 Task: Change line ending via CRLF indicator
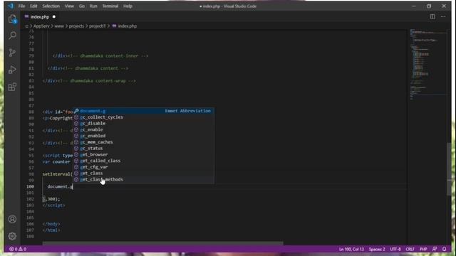(410, 249)
